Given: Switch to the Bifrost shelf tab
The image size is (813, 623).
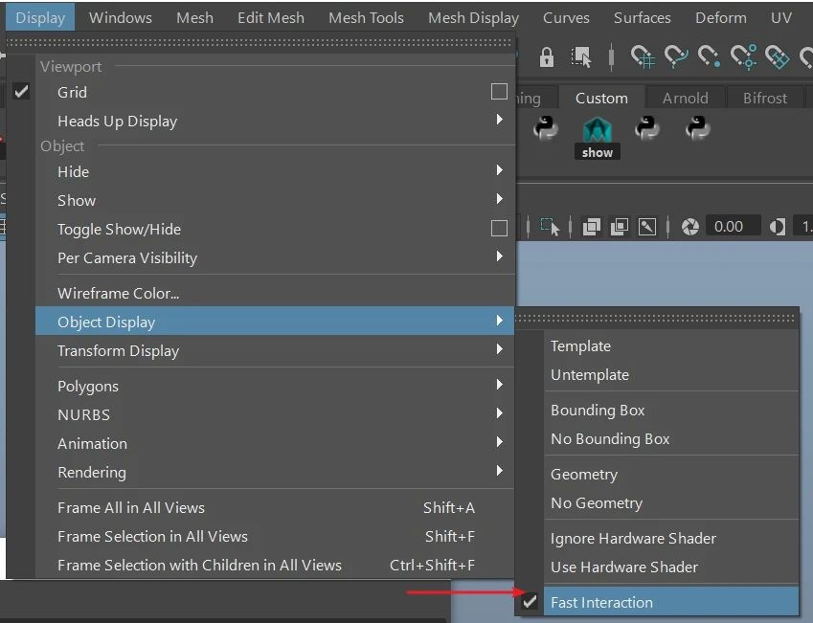Looking at the screenshot, I should (x=765, y=98).
